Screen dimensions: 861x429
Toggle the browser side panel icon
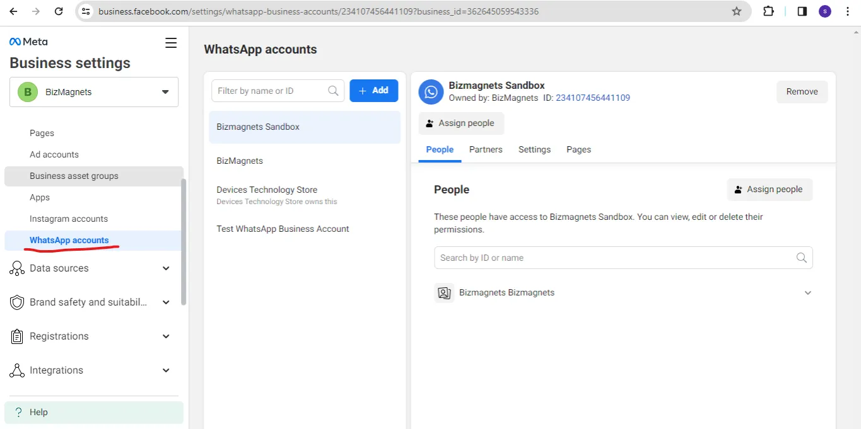[x=802, y=11]
